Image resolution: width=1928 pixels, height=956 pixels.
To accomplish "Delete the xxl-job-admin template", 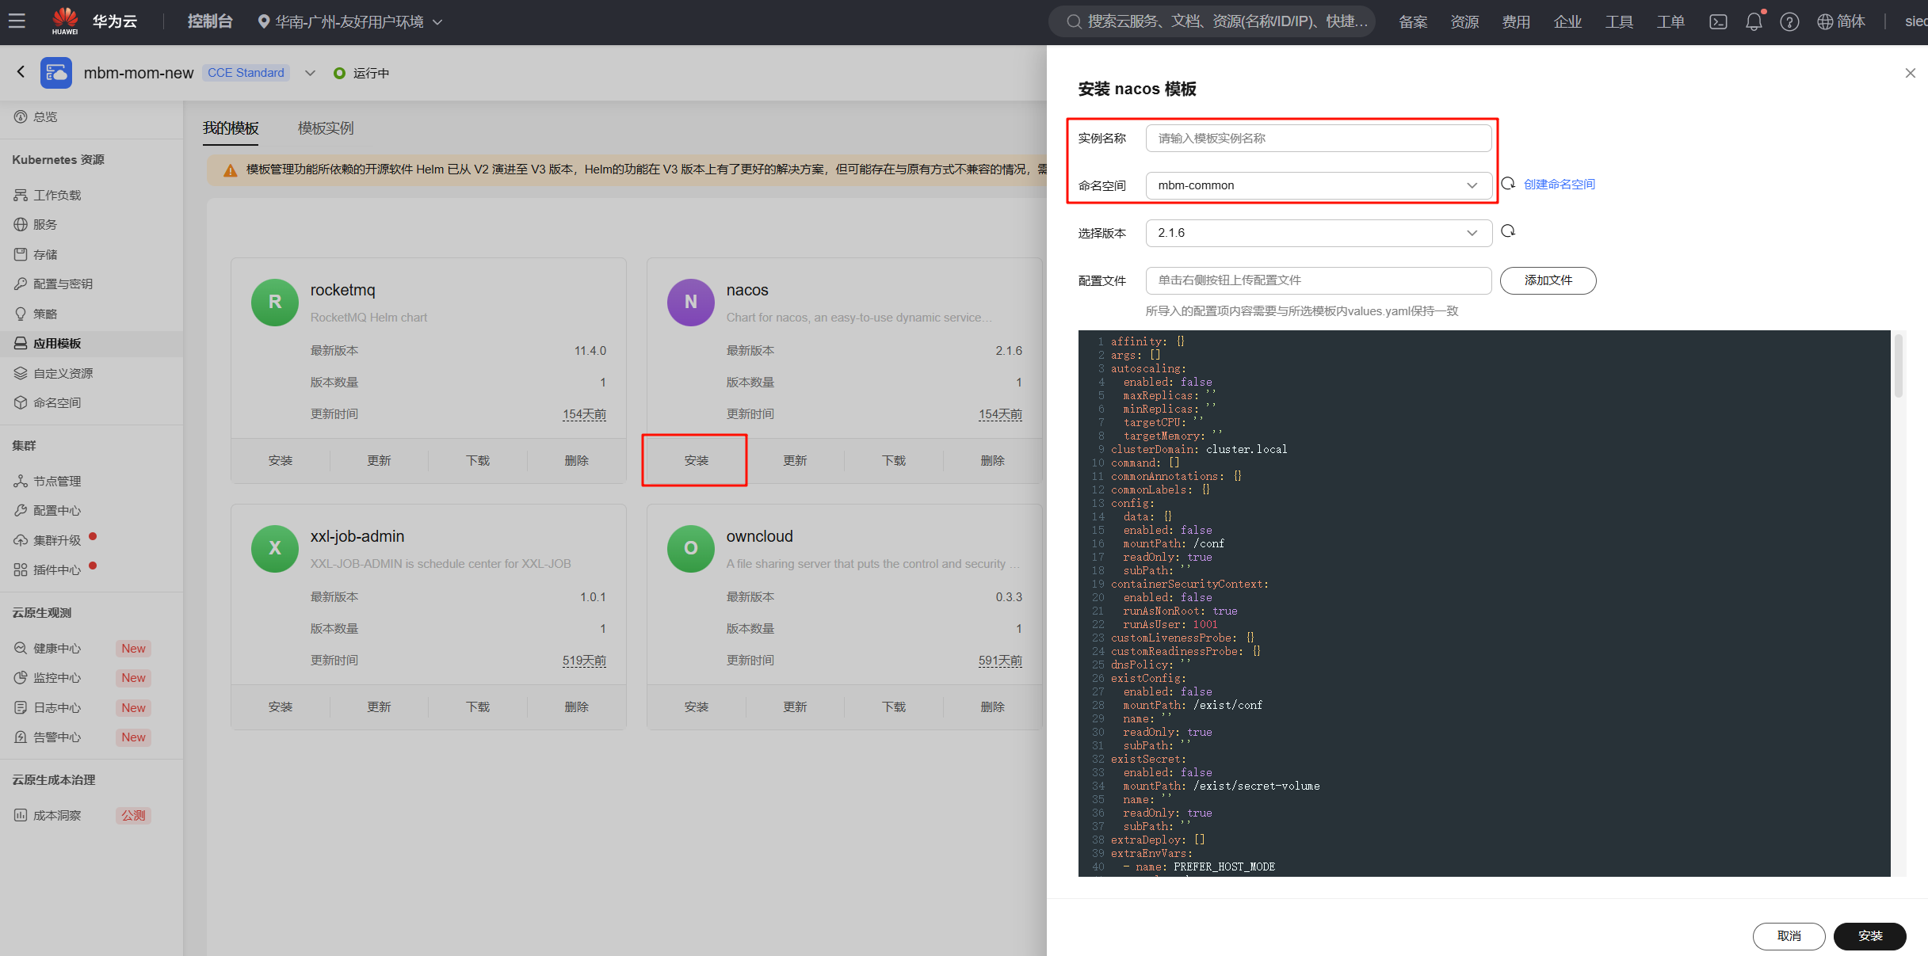I will click(577, 707).
